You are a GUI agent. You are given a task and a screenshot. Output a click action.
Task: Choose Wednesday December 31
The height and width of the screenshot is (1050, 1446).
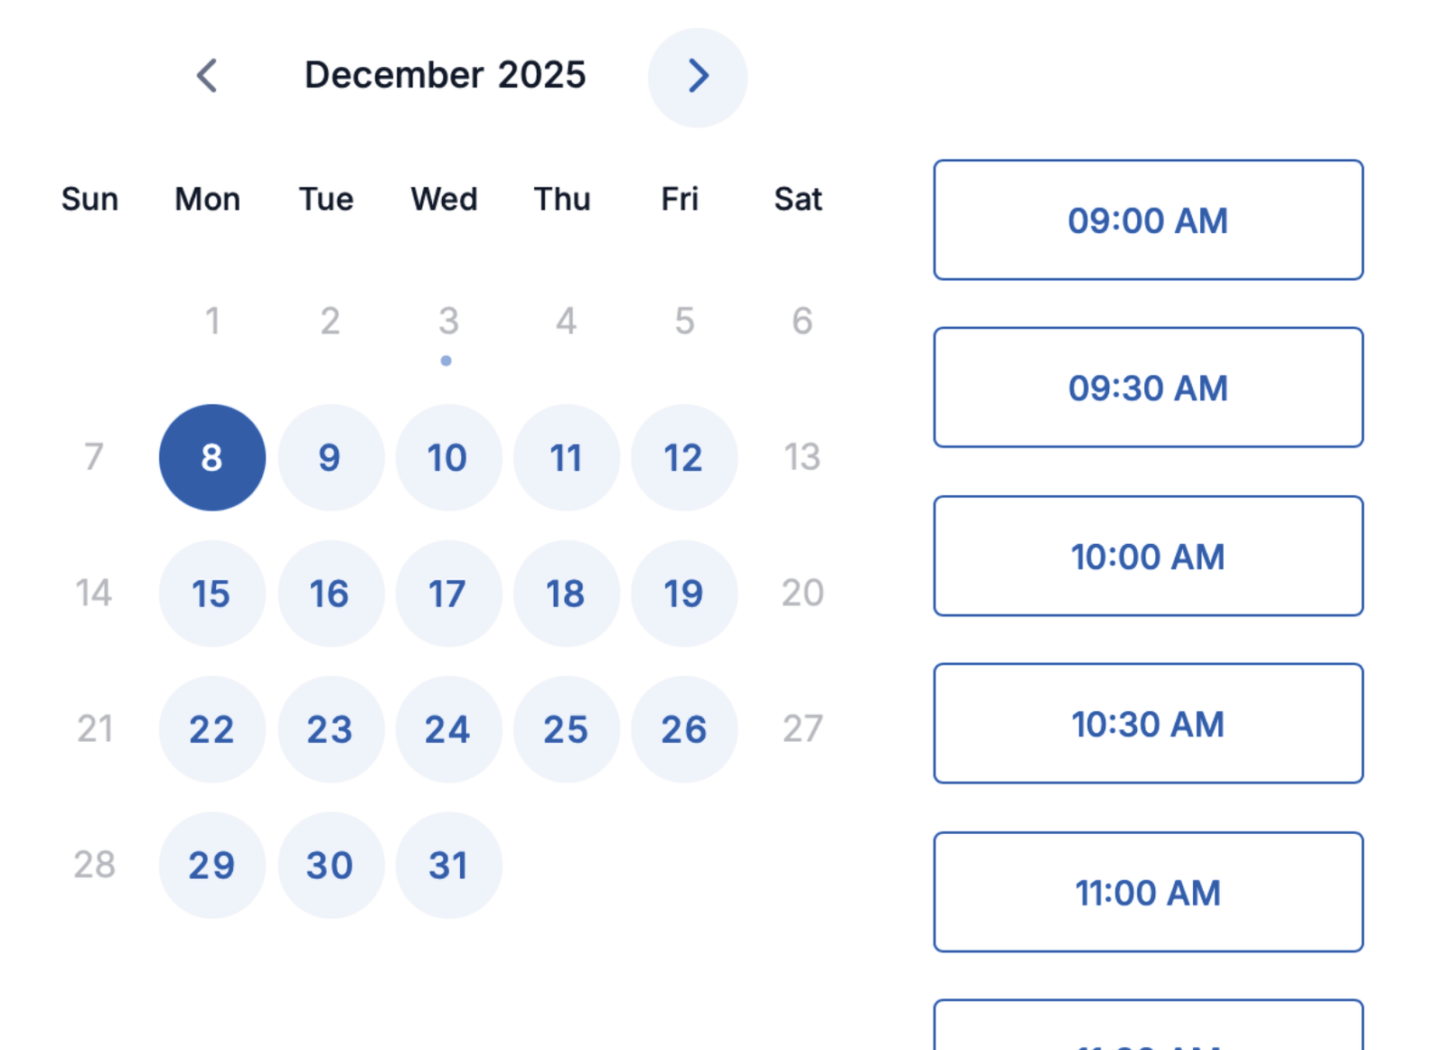pyautogui.click(x=448, y=866)
